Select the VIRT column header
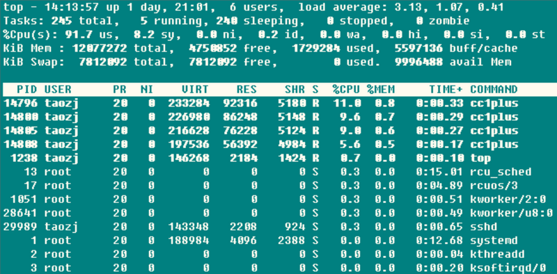Image resolution: width=557 pixels, height=274 pixels. point(195,89)
